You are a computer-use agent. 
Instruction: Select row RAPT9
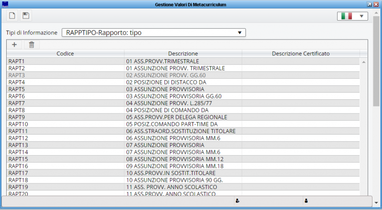[x=183, y=117]
